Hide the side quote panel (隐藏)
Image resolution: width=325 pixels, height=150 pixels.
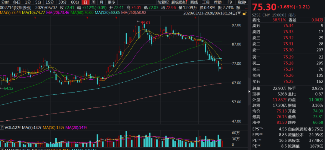click(x=241, y=2)
